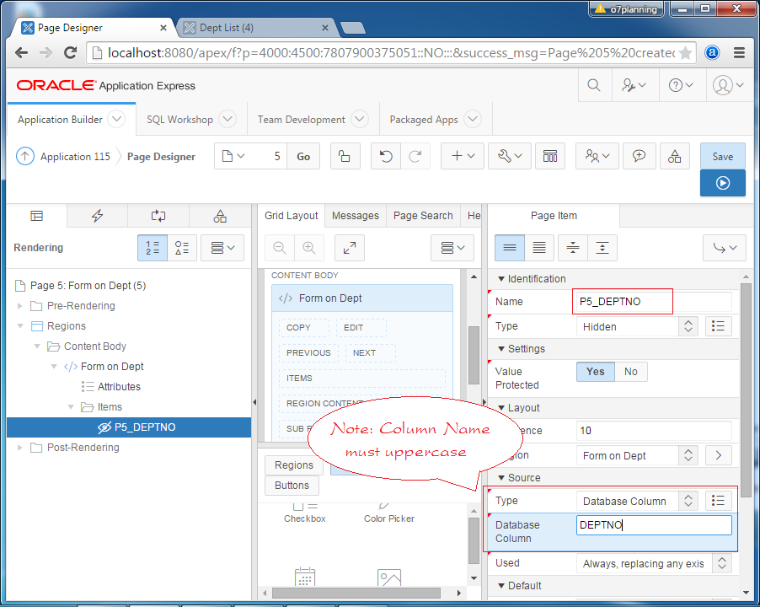Click the redo icon
Image resolution: width=760 pixels, height=607 pixels.
[415, 156]
